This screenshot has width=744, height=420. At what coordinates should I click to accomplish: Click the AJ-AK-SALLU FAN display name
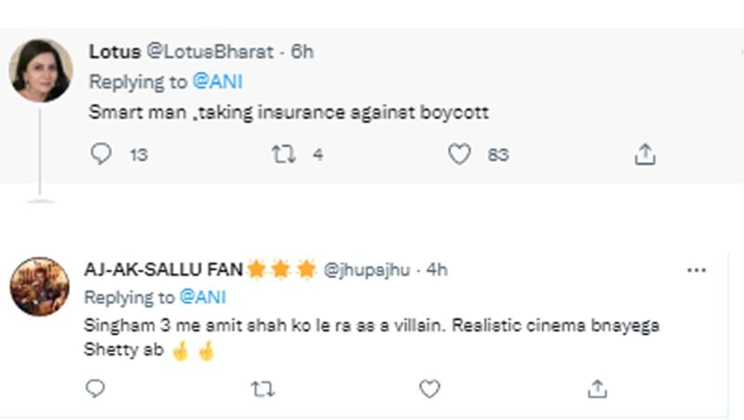[164, 270]
